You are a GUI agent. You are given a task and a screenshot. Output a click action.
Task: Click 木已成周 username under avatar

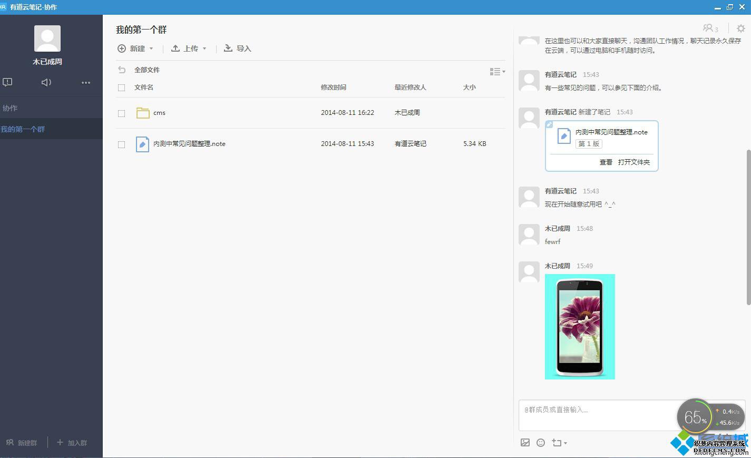[47, 62]
